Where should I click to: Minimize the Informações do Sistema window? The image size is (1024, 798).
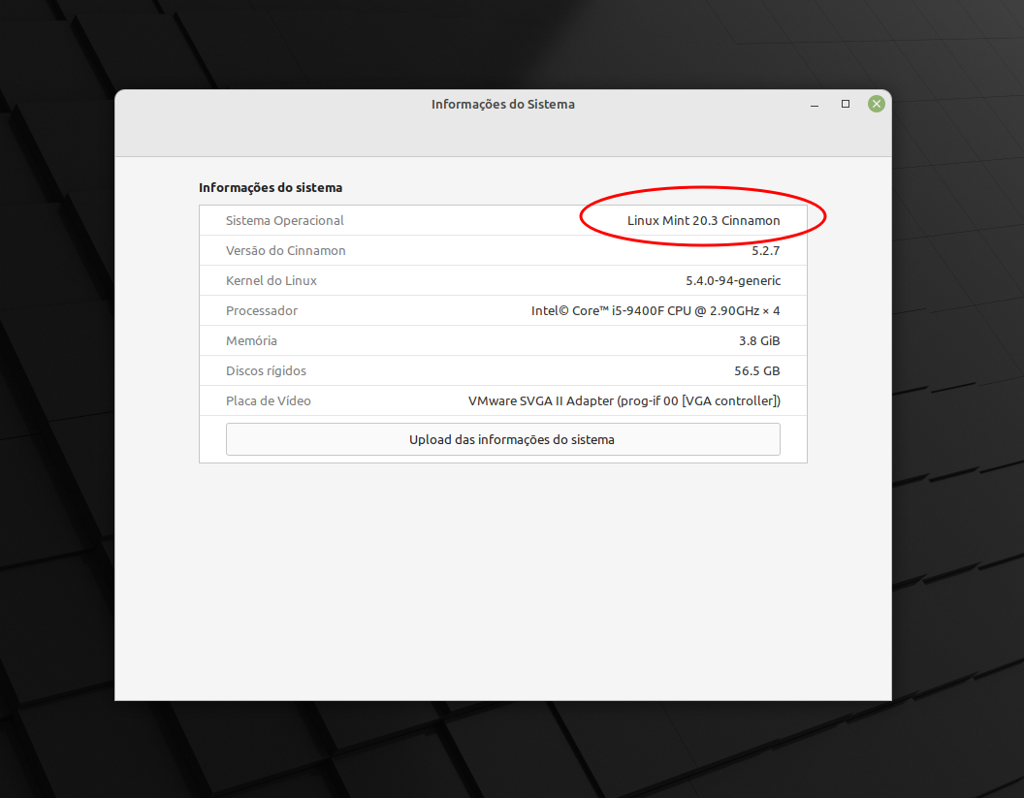click(815, 105)
